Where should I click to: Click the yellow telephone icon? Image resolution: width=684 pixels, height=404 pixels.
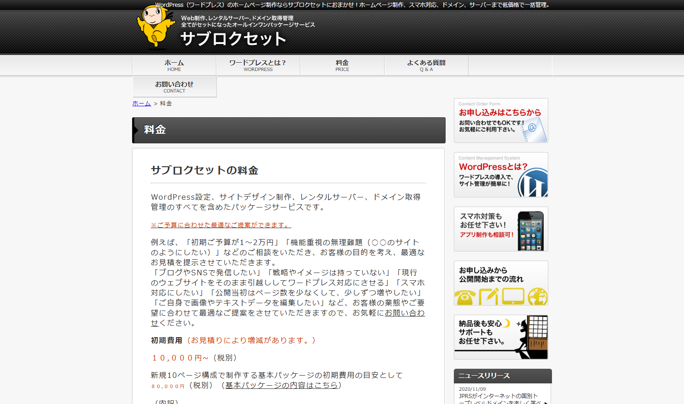click(465, 297)
